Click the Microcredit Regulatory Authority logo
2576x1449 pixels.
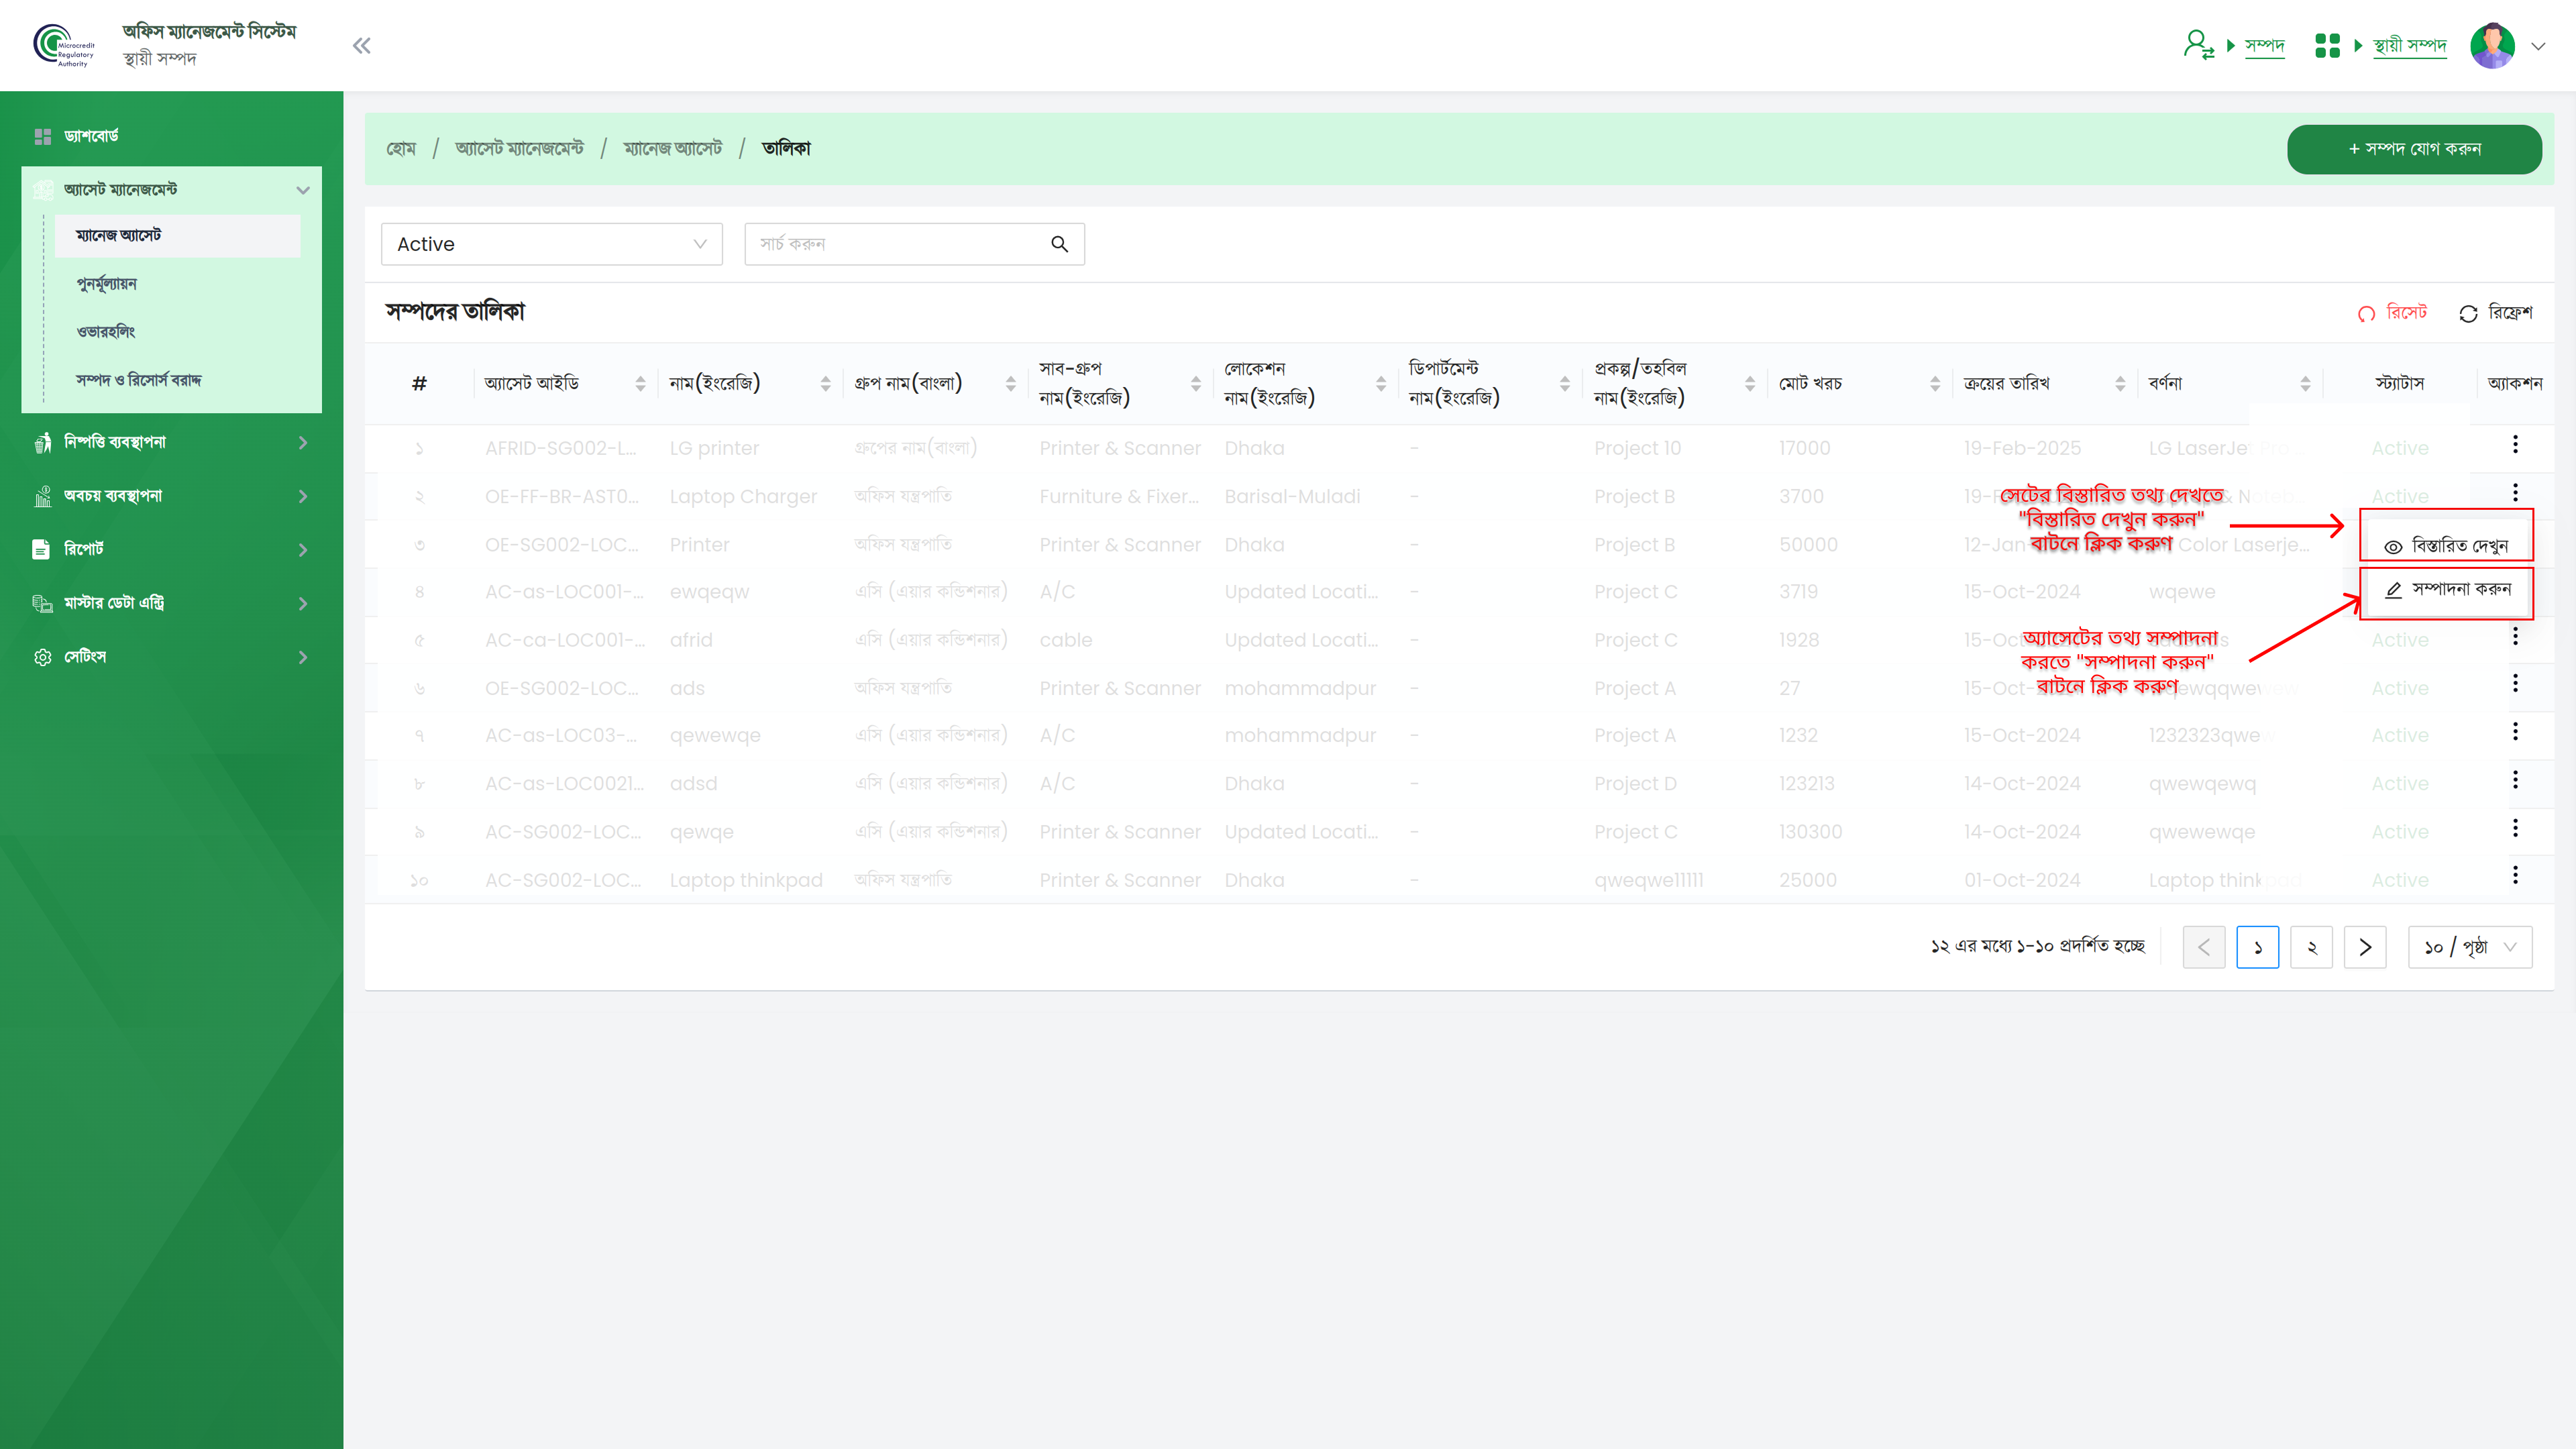pyautogui.click(x=64, y=45)
